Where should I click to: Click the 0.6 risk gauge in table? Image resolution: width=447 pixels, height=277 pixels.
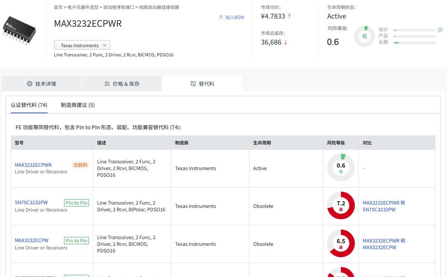[341, 167]
